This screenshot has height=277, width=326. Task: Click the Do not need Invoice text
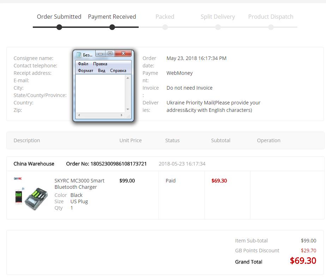click(189, 88)
